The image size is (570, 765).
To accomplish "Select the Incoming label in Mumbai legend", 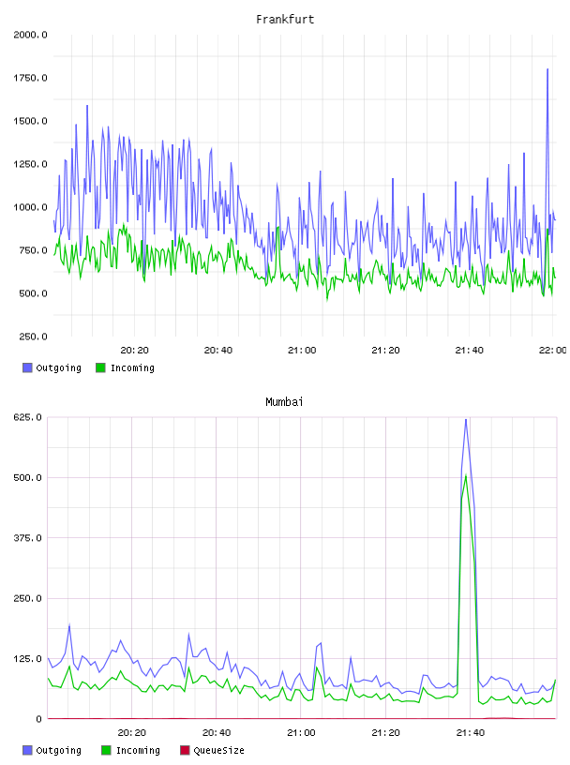I will click(x=138, y=750).
